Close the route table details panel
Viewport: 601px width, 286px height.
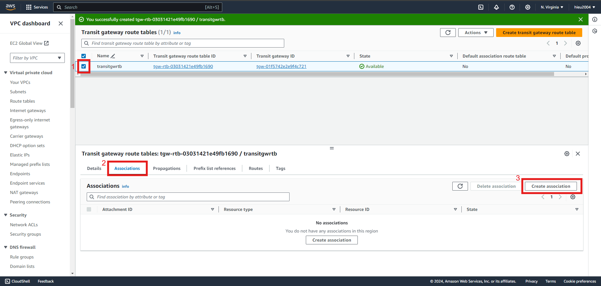point(578,154)
